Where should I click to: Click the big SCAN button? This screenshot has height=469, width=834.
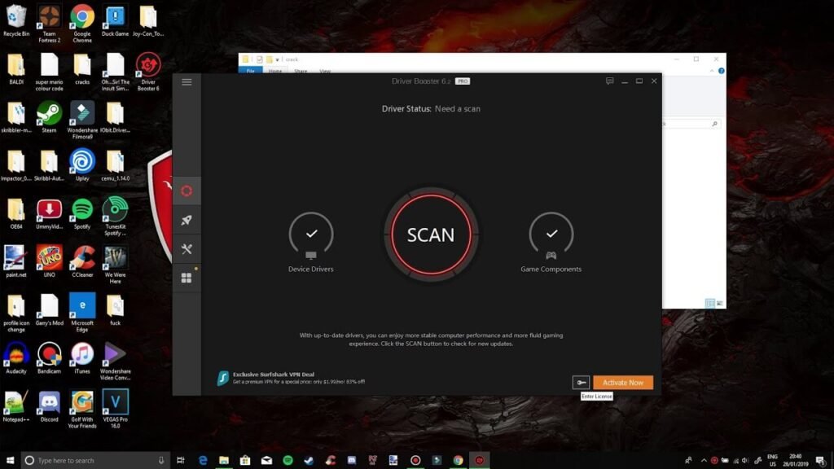point(431,234)
